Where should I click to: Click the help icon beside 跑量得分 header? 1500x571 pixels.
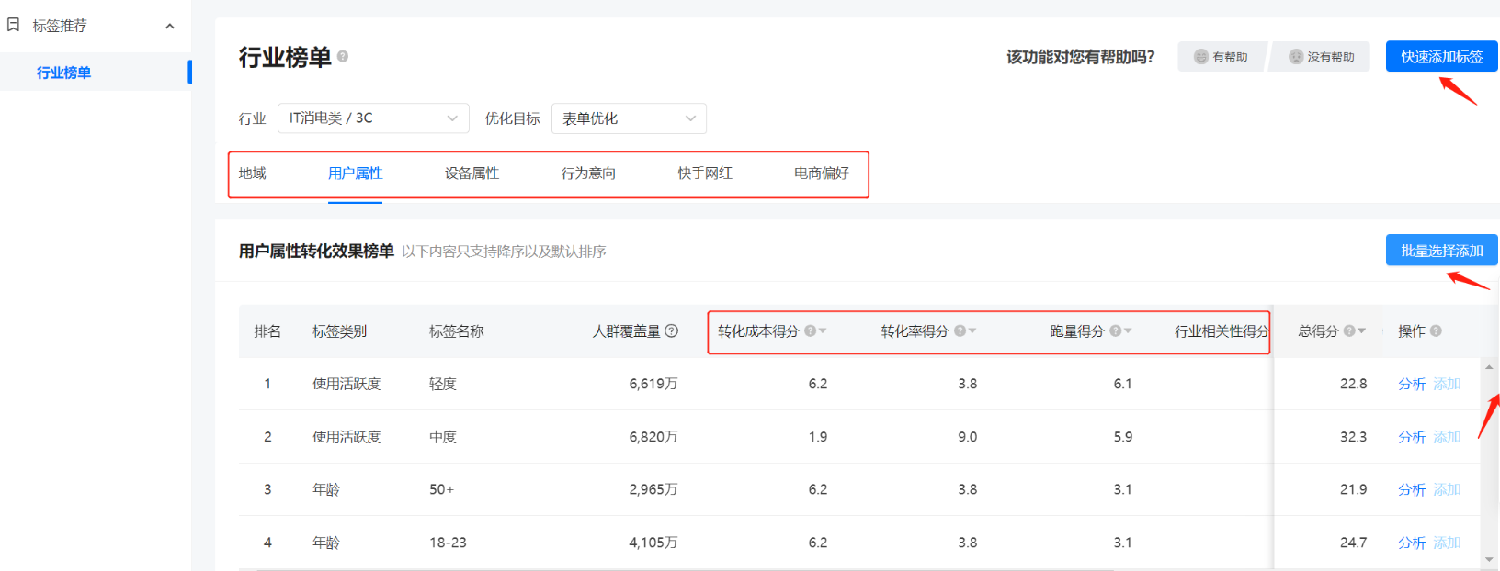pos(1115,330)
